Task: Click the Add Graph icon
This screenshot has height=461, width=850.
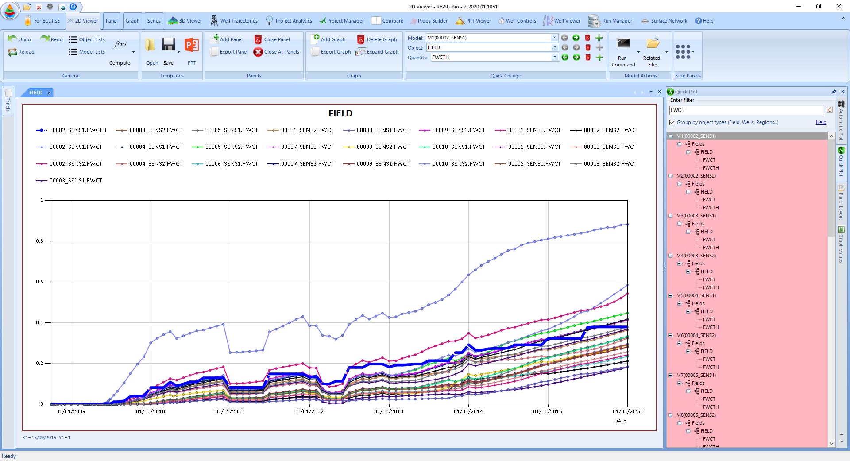Action: pos(316,39)
